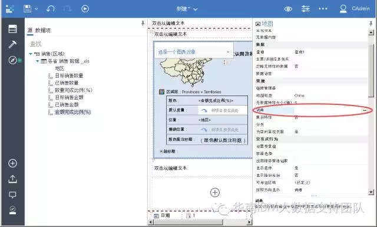This screenshot has width=377, height=227.
Task: Switch to the 源 tab
Action: coord(30,30)
